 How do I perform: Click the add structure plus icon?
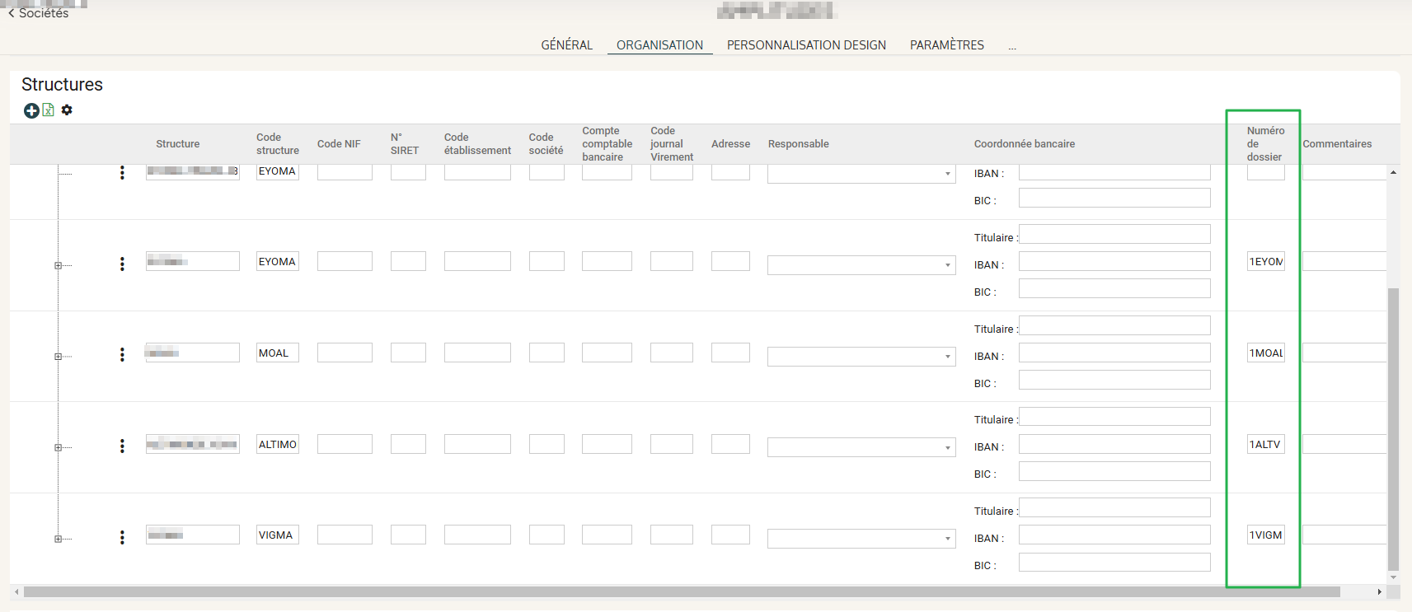31,110
